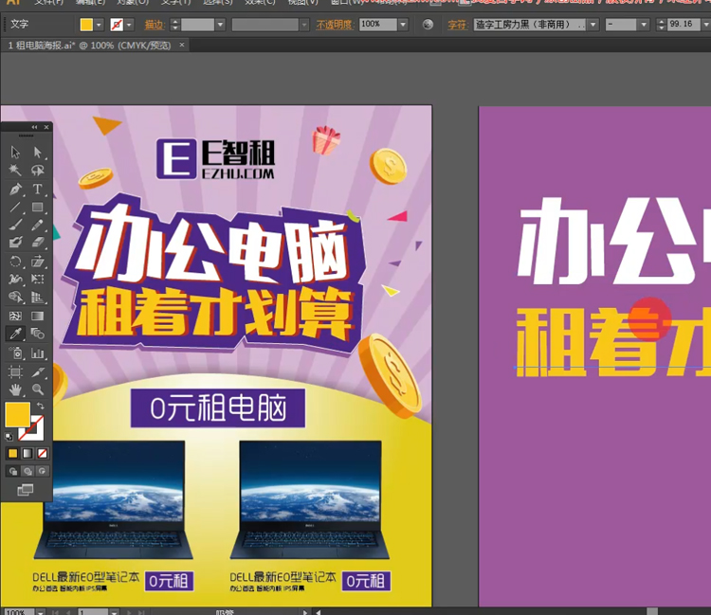
Task: Open the 字符 character panel link
Action: 457,25
